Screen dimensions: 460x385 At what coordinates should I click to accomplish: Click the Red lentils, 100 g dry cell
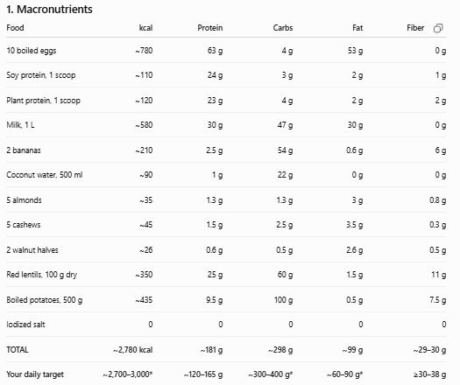pos(42,275)
